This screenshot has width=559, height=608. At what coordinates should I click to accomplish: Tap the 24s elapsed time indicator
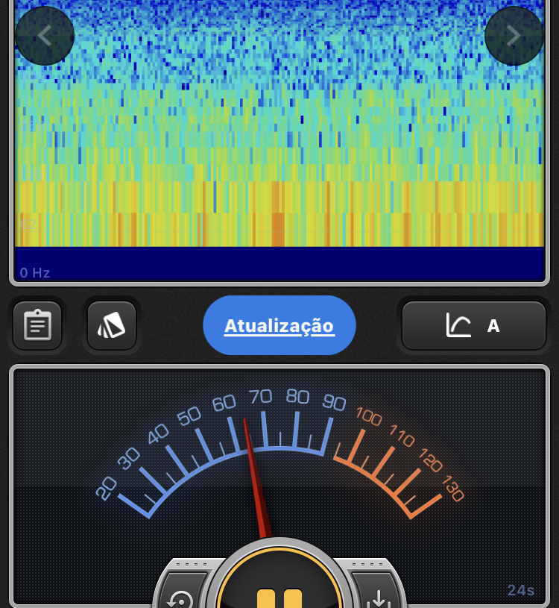(x=520, y=590)
